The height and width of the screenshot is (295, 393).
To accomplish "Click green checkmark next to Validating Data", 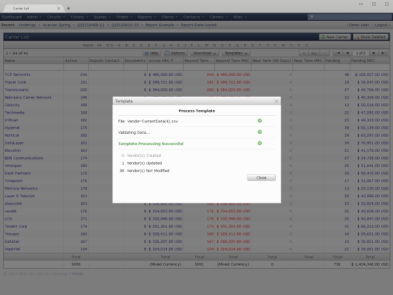I will pyautogui.click(x=259, y=132).
